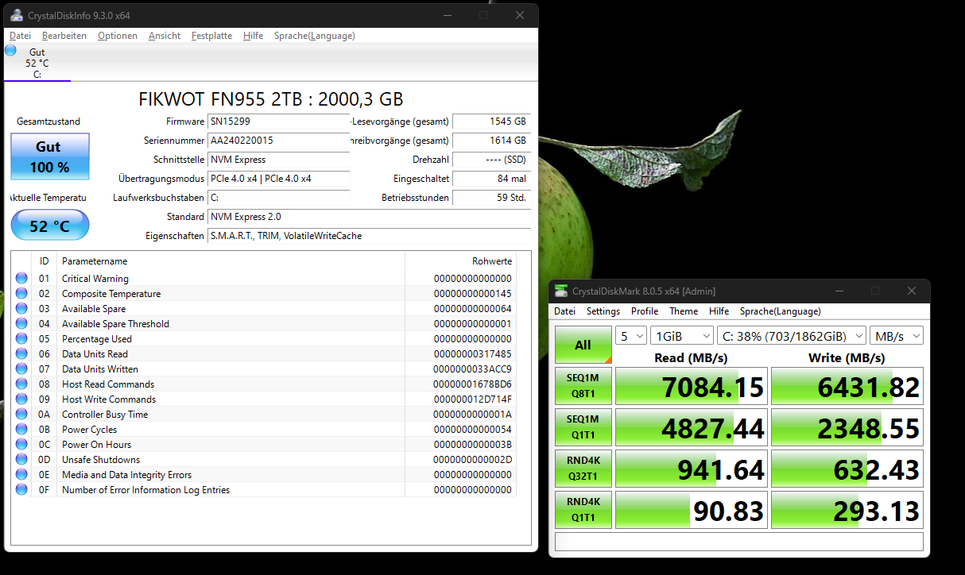Screen dimensions: 965x575
Task: Click the Gut 100% health status indicator
Action: click(49, 156)
